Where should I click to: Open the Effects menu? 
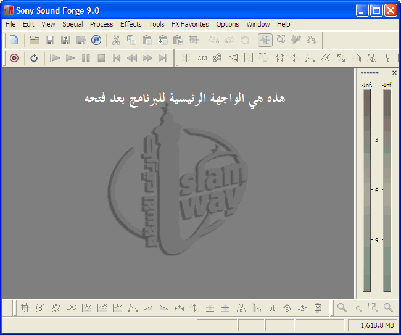pyautogui.click(x=131, y=24)
